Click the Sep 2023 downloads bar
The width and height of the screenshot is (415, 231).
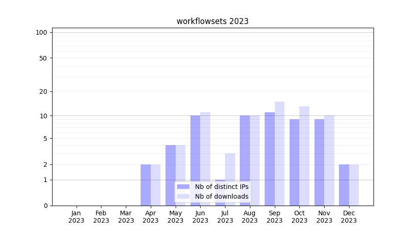tap(279, 153)
